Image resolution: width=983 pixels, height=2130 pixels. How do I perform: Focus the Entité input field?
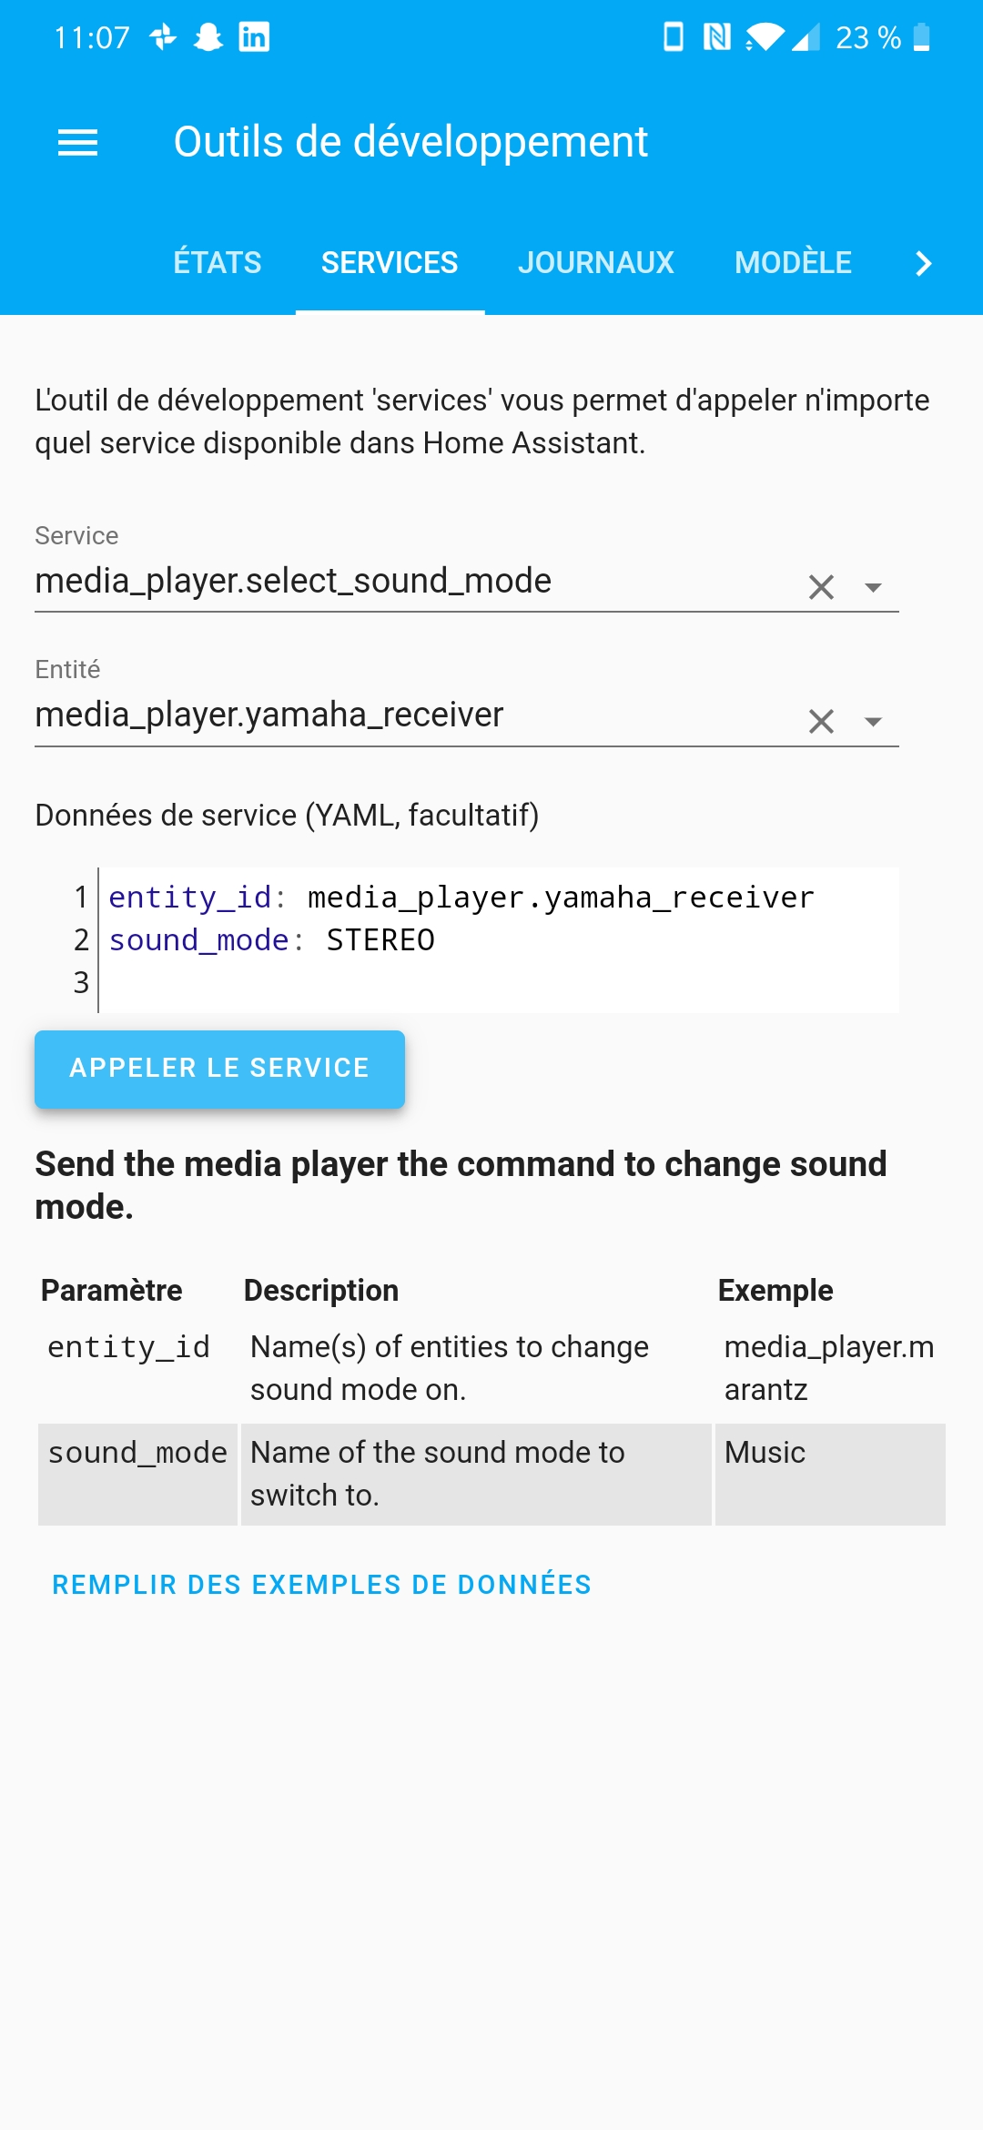click(x=410, y=715)
